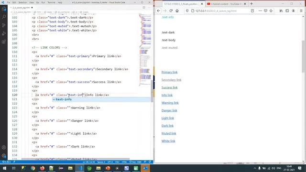Click the Success link in the browser

[x=169, y=87]
